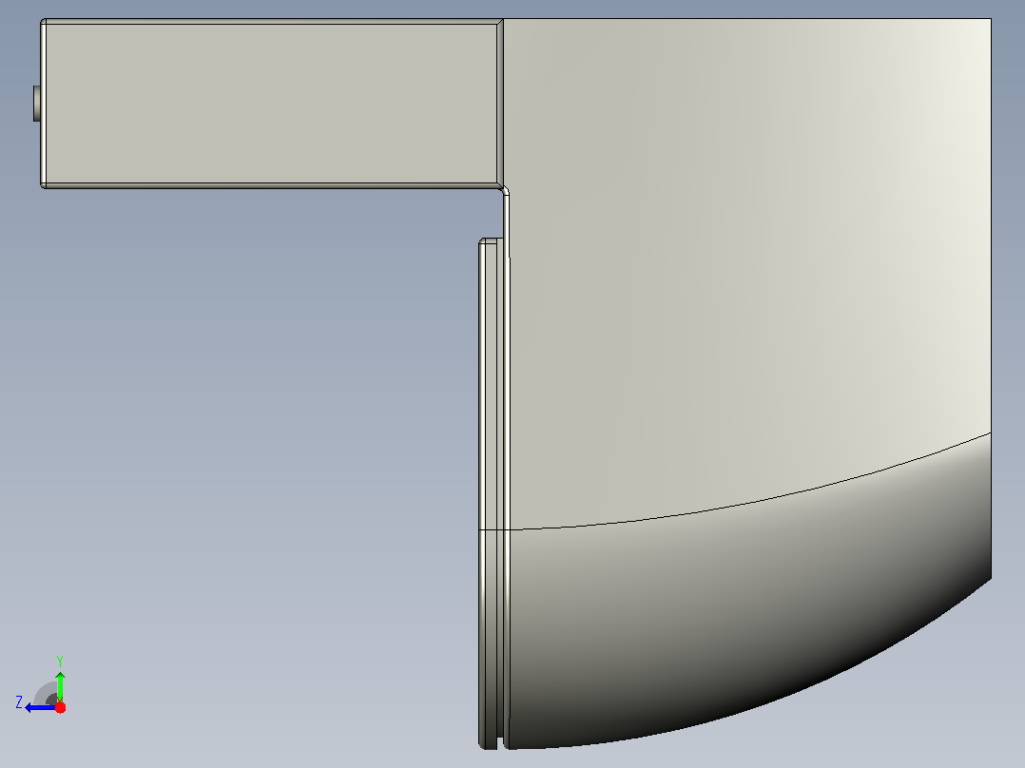Select the large rectangular arm face of the model
This screenshot has width=1025, height=768.
pos(271,104)
